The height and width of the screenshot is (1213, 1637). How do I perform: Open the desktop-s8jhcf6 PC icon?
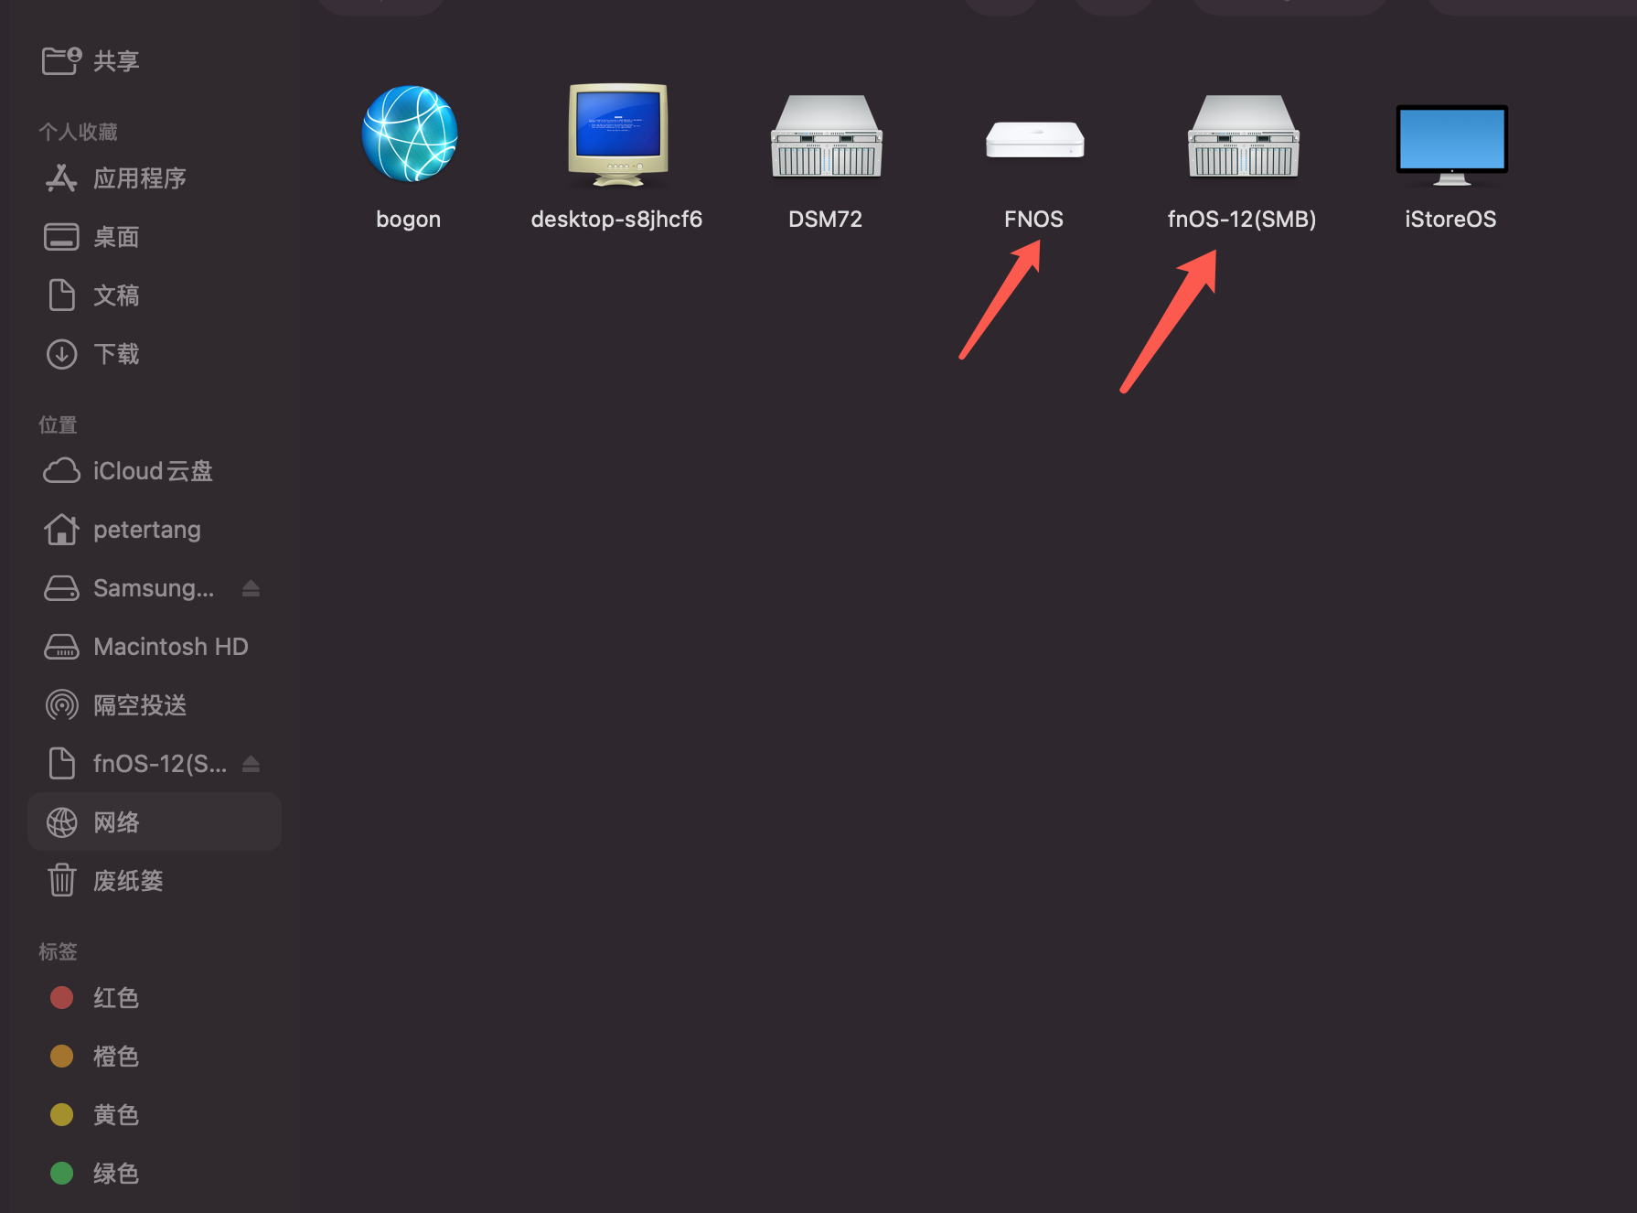coord(617,134)
